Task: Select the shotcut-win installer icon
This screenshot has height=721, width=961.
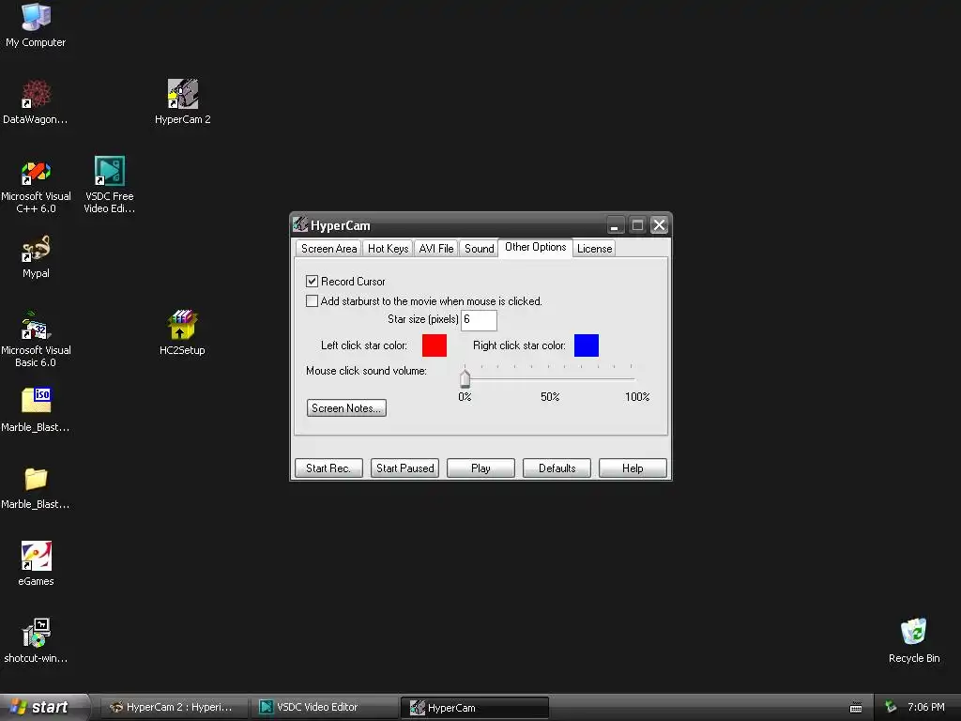Action: (36, 640)
